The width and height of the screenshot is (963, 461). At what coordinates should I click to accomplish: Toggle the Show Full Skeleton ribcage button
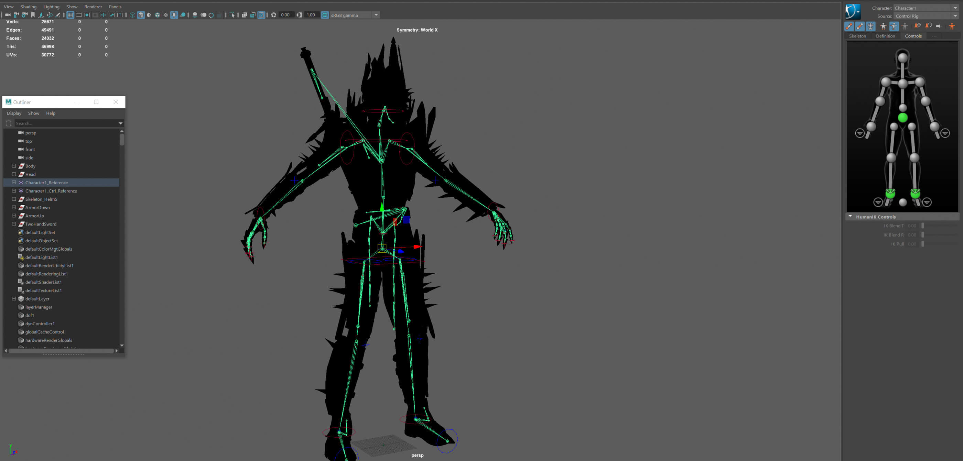point(871,26)
